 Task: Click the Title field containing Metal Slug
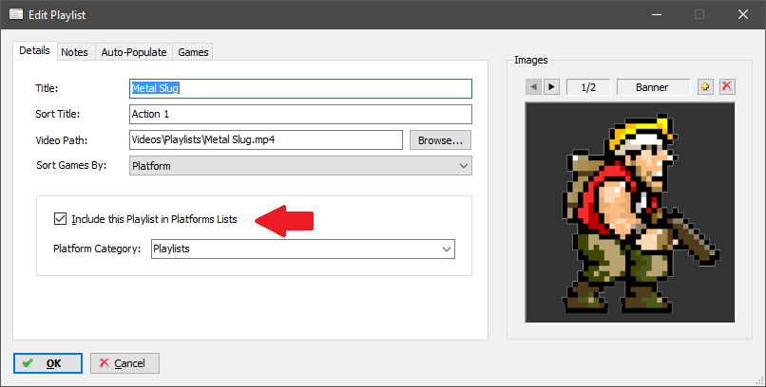tap(300, 88)
